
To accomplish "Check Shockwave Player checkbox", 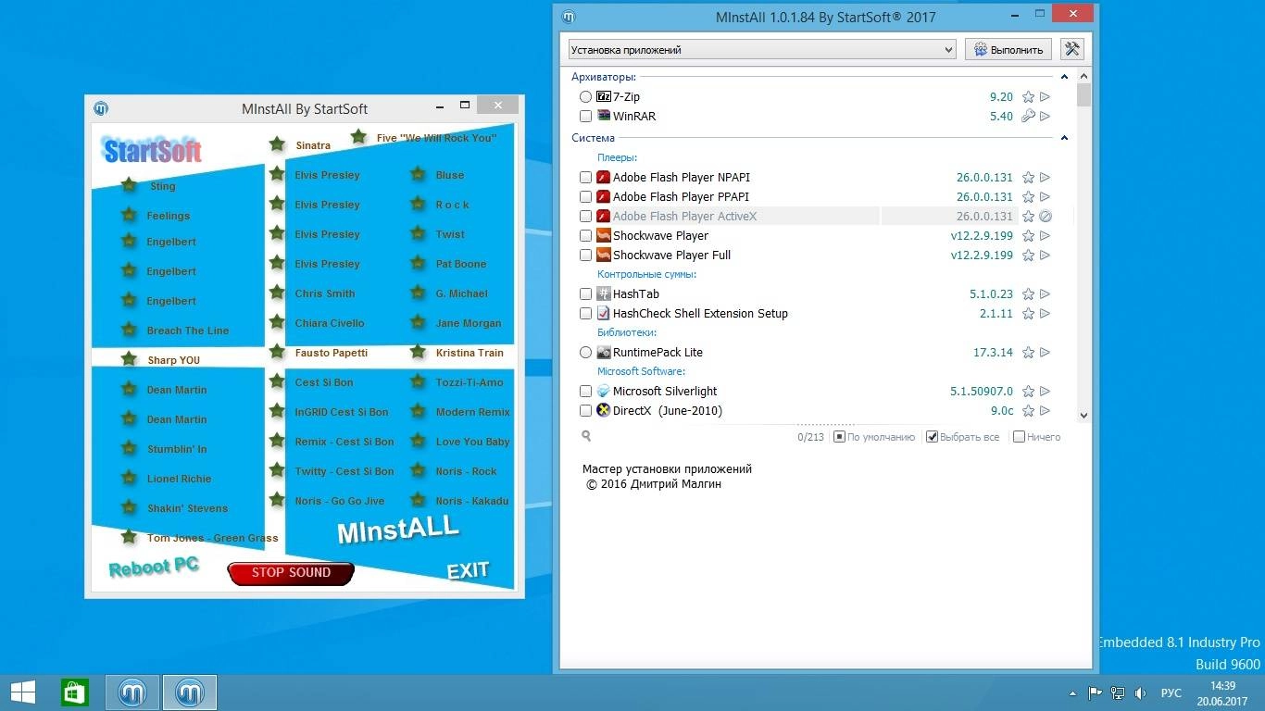I will [x=586, y=235].
